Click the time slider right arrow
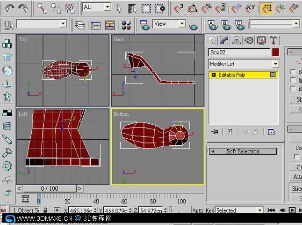Image resolution: width=302 pixels, height=225 pixels. coord(79,188)
